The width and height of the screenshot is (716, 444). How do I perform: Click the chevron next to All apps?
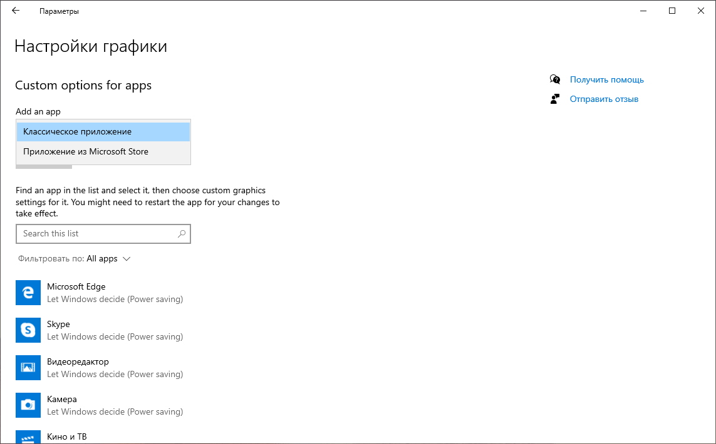coord(127,259)
